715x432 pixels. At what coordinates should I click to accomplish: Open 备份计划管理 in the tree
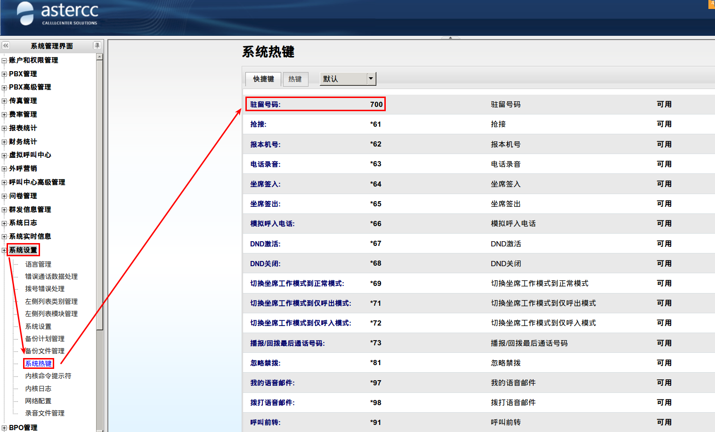click(45, 339)
